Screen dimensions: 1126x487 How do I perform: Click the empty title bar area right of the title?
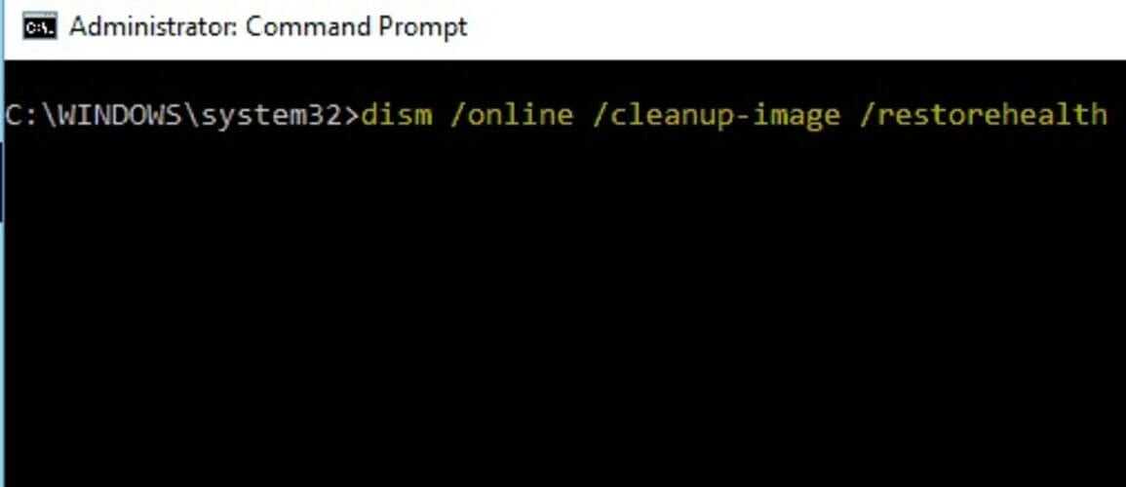tap(790, 28)
